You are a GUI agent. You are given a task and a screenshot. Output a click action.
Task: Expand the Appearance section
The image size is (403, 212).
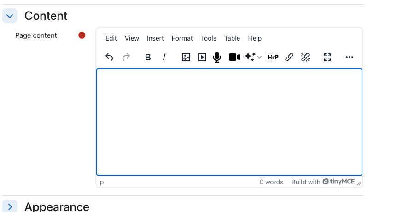point(10,206)
